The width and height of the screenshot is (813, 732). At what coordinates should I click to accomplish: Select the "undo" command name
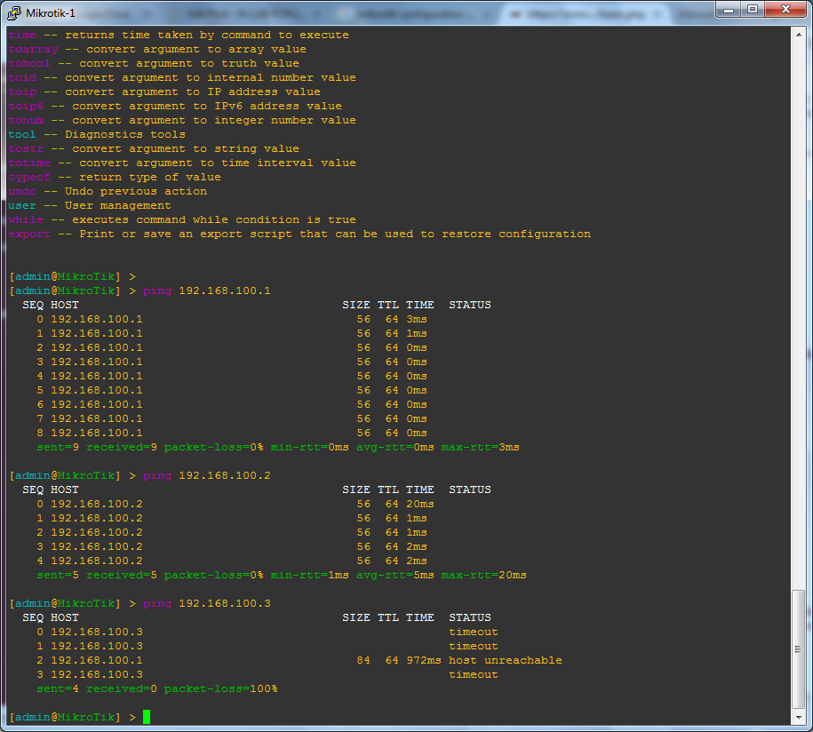[x=22, y=191]
